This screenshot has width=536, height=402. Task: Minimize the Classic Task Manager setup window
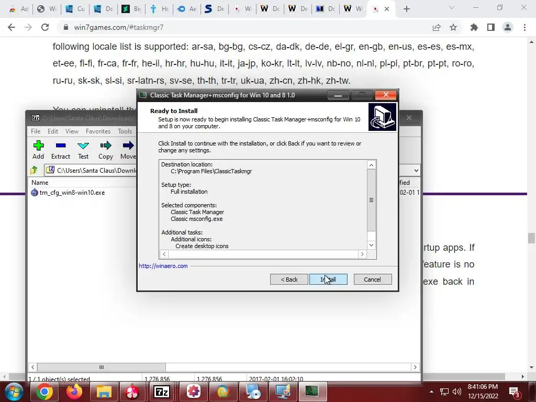click(x=338, y=95)
